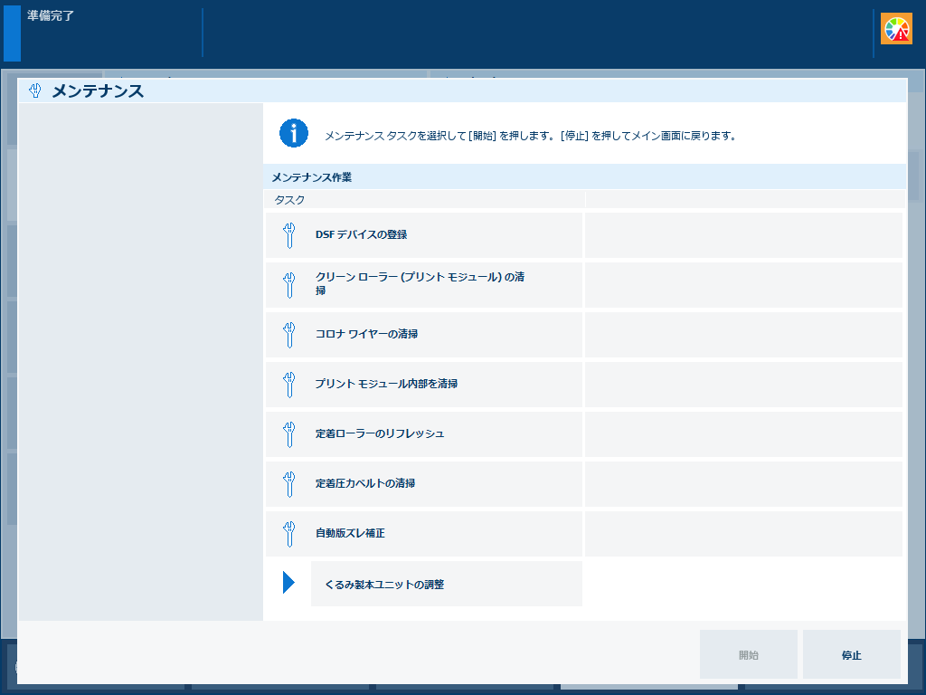The width and height of the screenshot is (926, 695).
Task: Click wrench icon beside クリーン ローラー task
Action: 288,285
